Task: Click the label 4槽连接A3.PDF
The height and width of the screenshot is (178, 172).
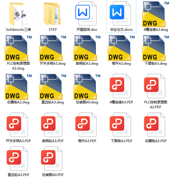Action: tap(121, 102)
